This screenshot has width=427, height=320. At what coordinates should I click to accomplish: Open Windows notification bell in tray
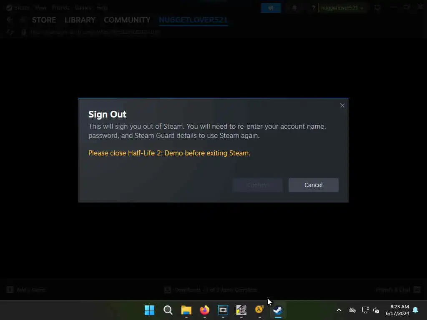point(416,310)
